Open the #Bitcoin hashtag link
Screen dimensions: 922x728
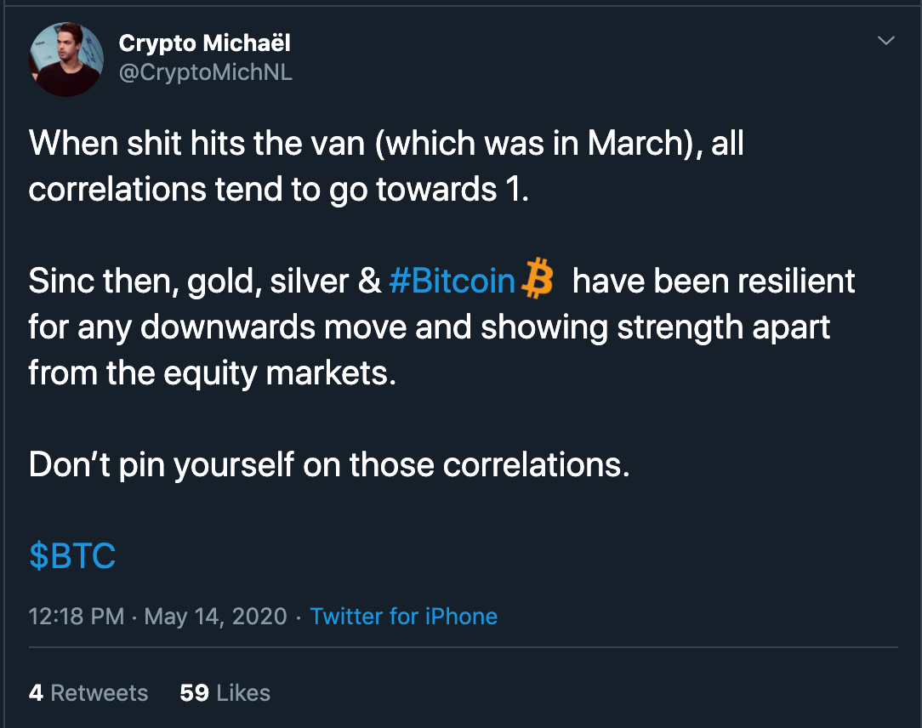pyautogui.click(x=452, y=282)
